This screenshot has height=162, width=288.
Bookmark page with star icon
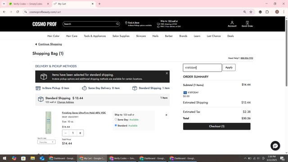tap(251, 12)
